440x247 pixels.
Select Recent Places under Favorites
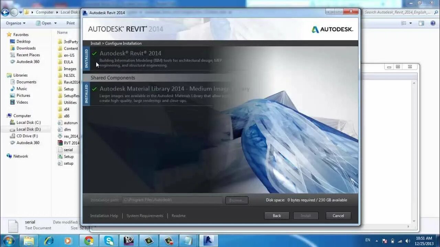point(28,55)
